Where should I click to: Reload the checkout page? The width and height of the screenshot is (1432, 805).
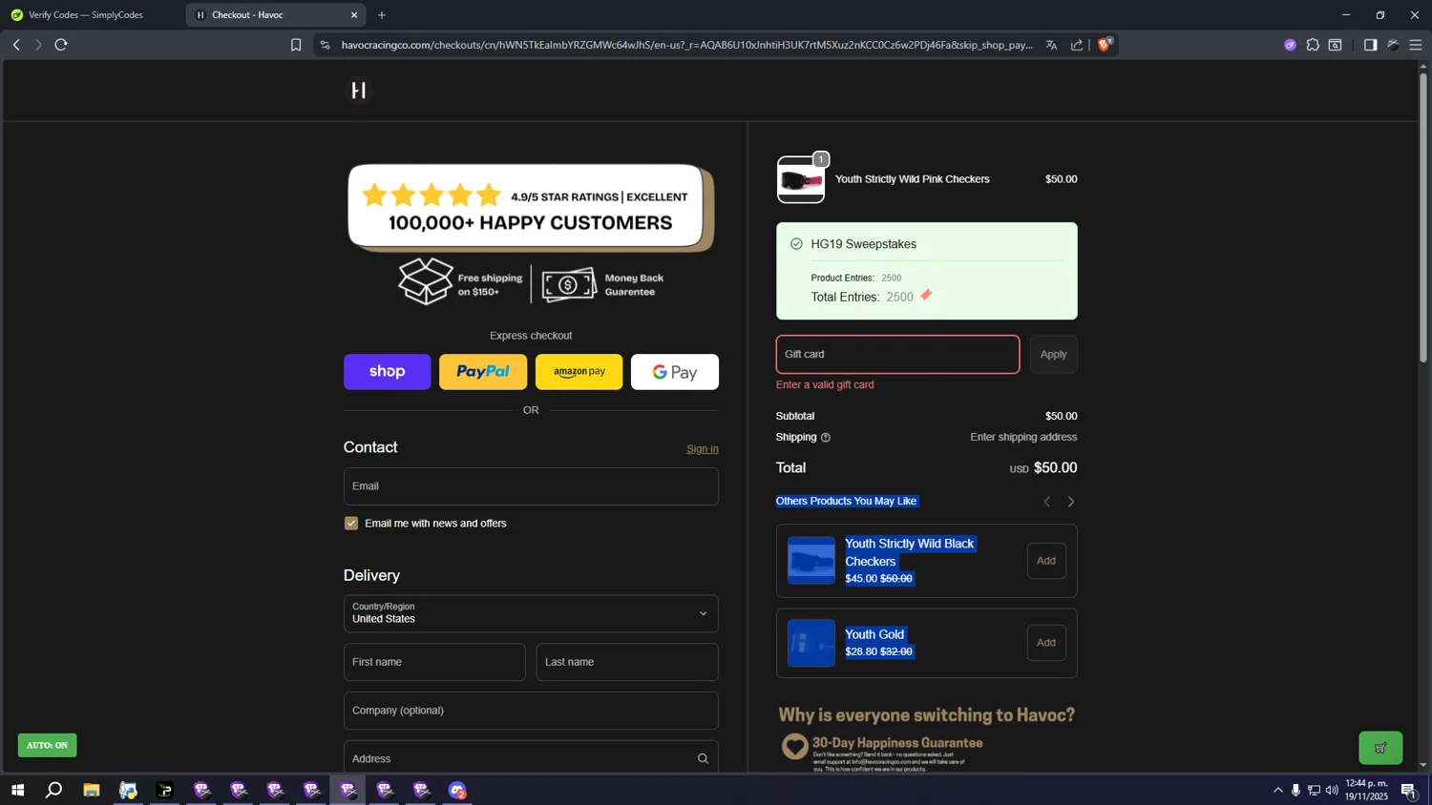coord(61,45)
